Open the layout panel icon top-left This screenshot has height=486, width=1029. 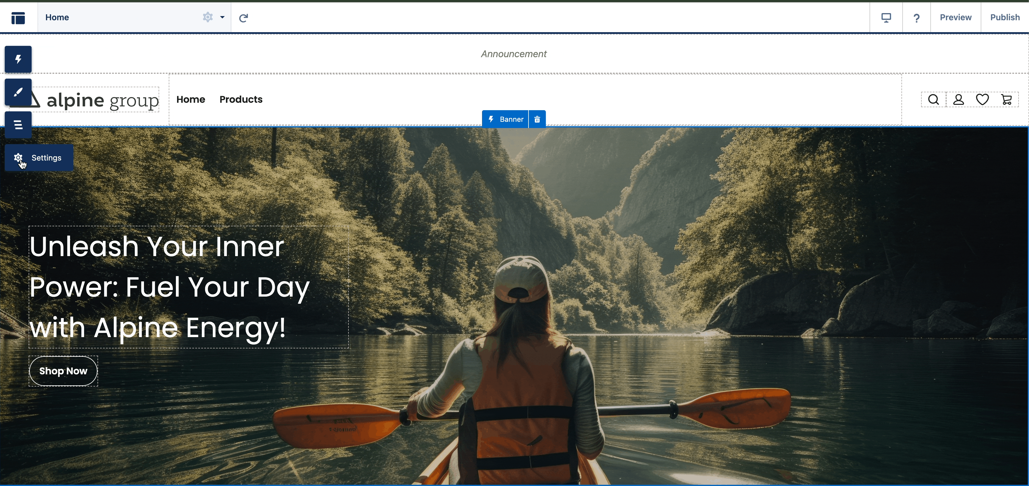tap(18, 17)
